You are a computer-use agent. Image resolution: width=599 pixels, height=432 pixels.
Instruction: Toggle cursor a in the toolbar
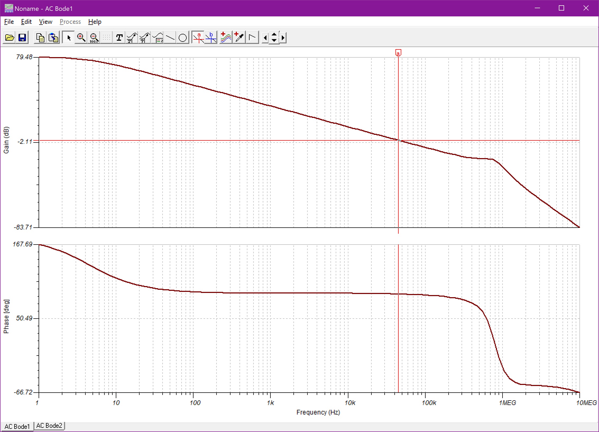point(198,38)
